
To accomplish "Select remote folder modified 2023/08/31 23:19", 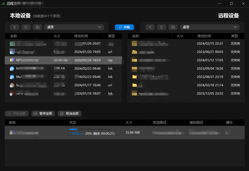I will [186, 77].
